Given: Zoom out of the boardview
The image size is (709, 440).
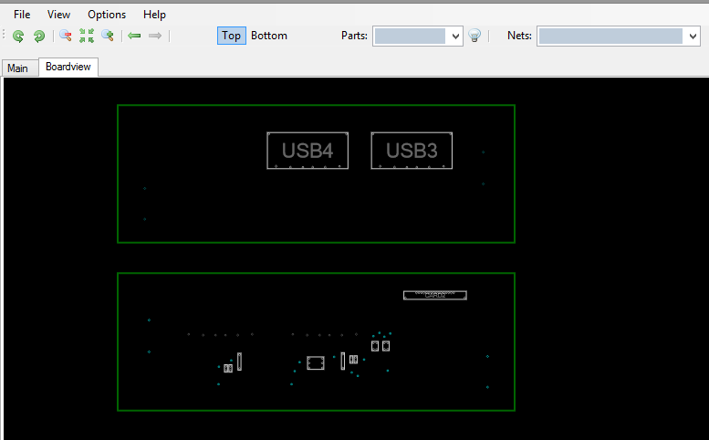Looking at the screenshot, I should 66,36.
